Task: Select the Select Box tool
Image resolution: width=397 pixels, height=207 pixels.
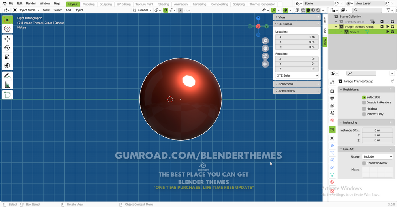Action: 8,20
